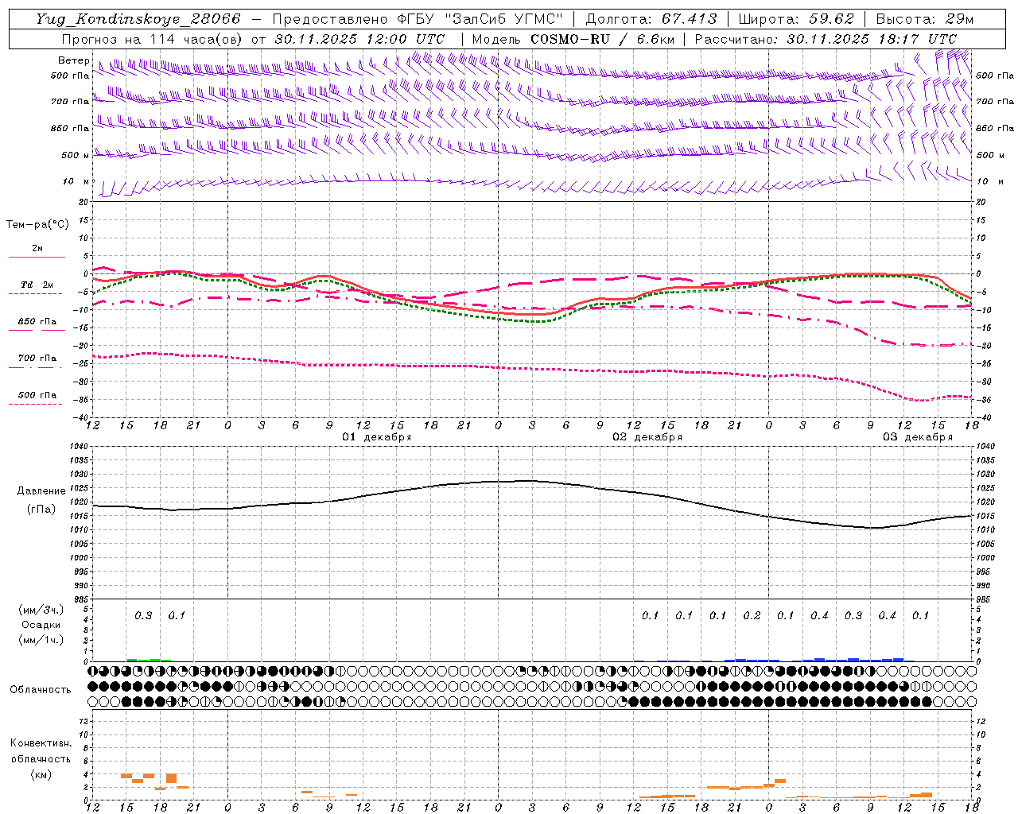Click the Рассчитано: 30.11.2025 18:17 UTC text
This screenshot has height=814, width=1018.
[826, 39]
